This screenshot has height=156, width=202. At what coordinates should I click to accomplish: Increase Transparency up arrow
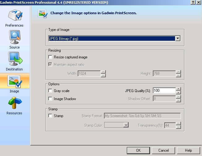[178, 124]
